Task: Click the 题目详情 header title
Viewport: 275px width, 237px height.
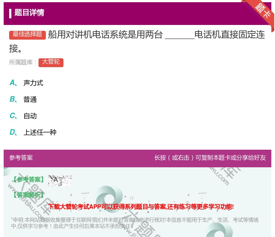Action: click(x=29, y=12)
